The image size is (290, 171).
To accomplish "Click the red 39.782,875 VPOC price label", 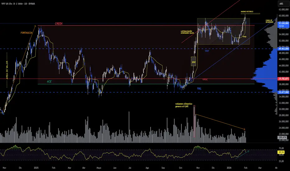I will (283, 79).
